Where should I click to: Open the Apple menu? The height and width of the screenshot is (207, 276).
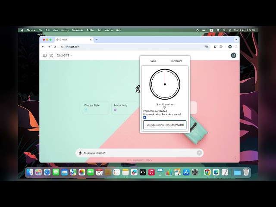coord(22,30)
